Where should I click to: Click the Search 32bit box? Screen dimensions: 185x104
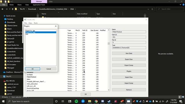[x=170, y=9]
